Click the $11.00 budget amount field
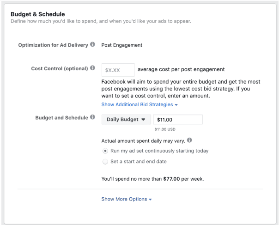279x225 pixels. click(178, 120)
